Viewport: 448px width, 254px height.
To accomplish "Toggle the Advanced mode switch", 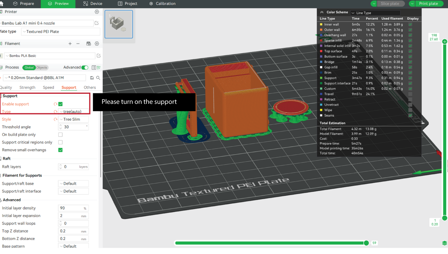I will (85, 67).
